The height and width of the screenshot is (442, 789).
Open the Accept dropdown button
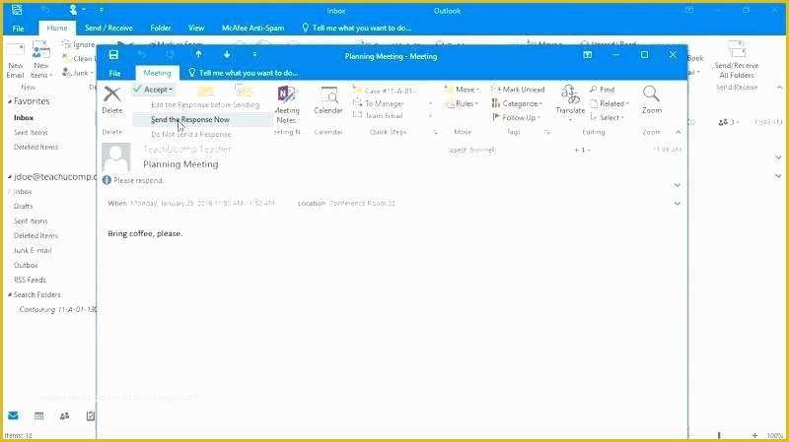(x=153, y=90)
